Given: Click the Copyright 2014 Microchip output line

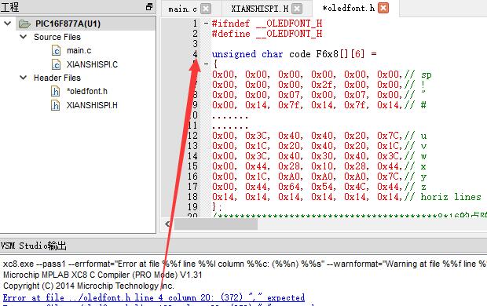Looking at the screenshot, I should tap(89, 286).
